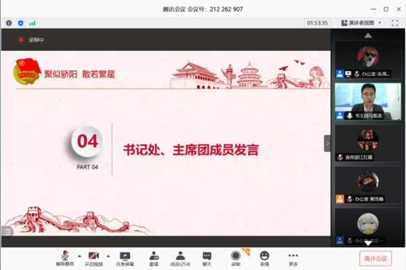Turn on camera with 开启视频

pos(94,258)
